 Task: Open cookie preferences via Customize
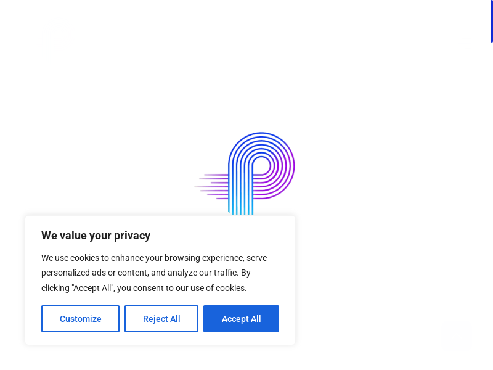[x=80, y=319]
